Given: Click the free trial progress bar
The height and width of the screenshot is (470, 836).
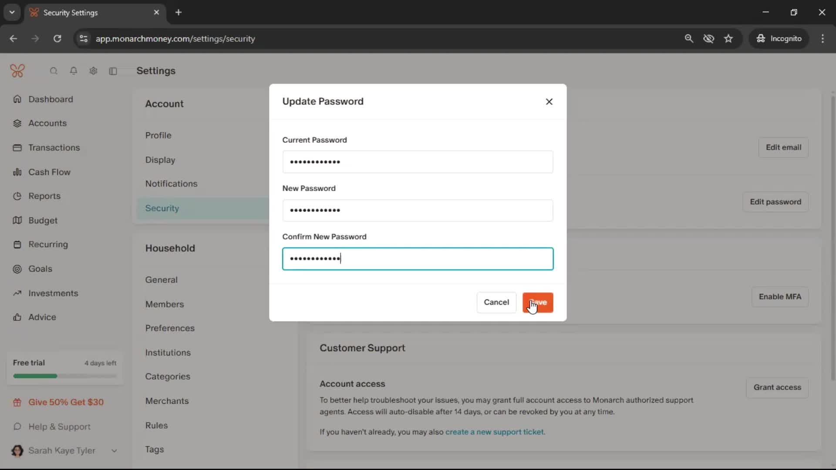Looking at the screenshot, I should pyautogui.click(x=65, y=376).
